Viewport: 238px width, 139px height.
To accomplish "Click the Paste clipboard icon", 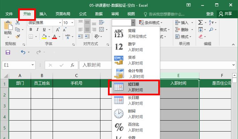I will click(8, 25).
